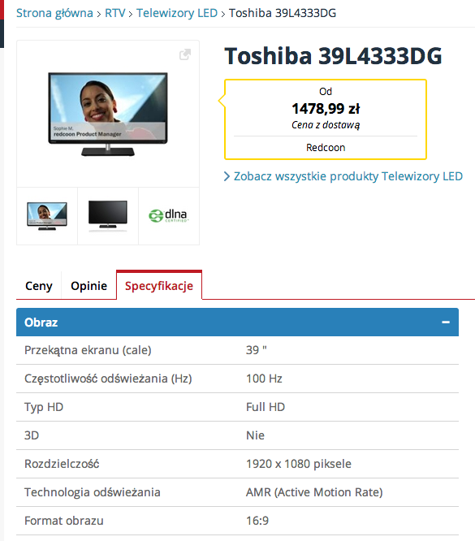Select the Specyfikacje tab
Screen dimensions: 475x541
[x=159, y=286]
